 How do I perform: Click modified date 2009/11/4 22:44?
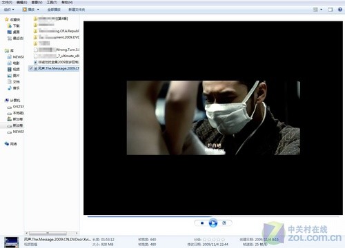[215, 245]
